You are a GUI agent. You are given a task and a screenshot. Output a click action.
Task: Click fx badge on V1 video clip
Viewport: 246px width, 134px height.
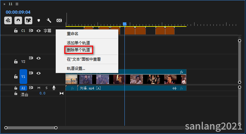(181, 72)
